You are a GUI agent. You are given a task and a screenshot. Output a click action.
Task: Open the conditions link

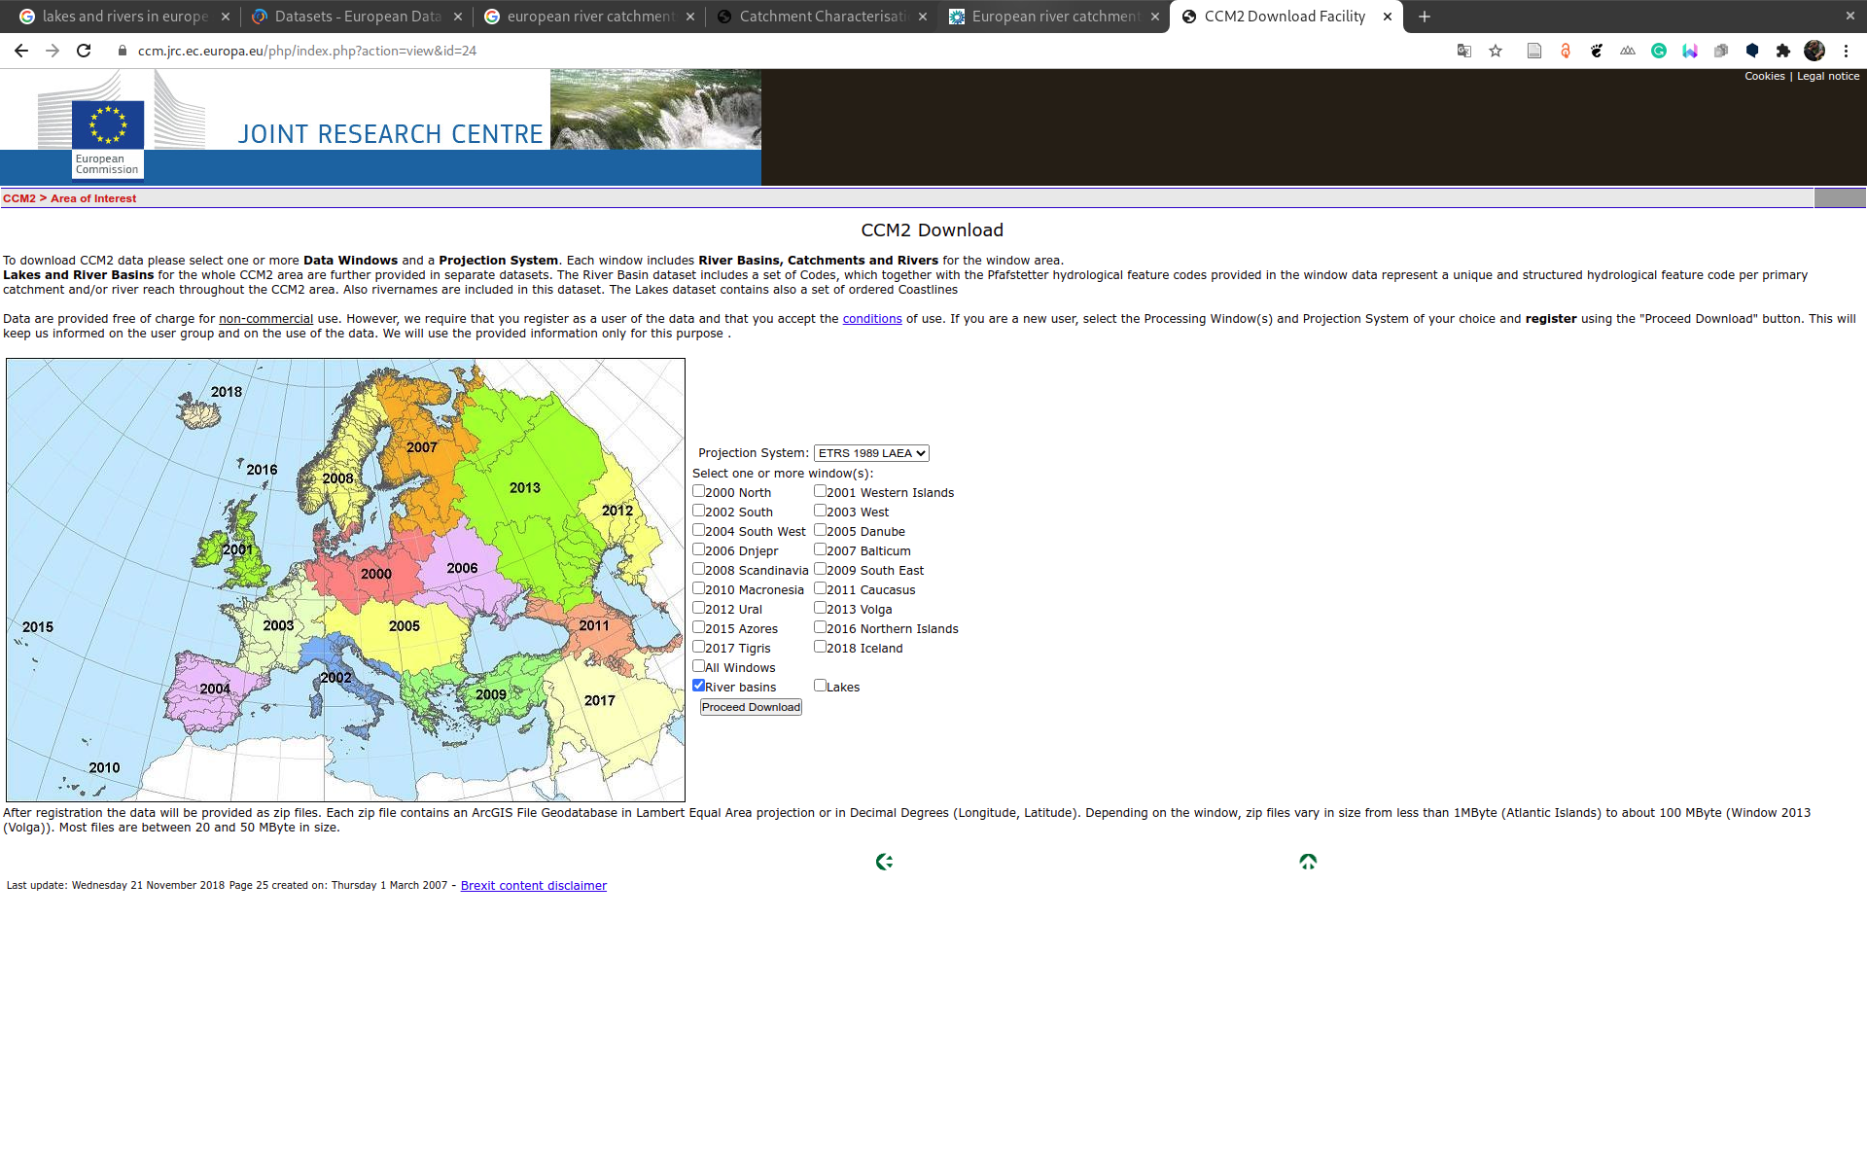coord(871,319)
